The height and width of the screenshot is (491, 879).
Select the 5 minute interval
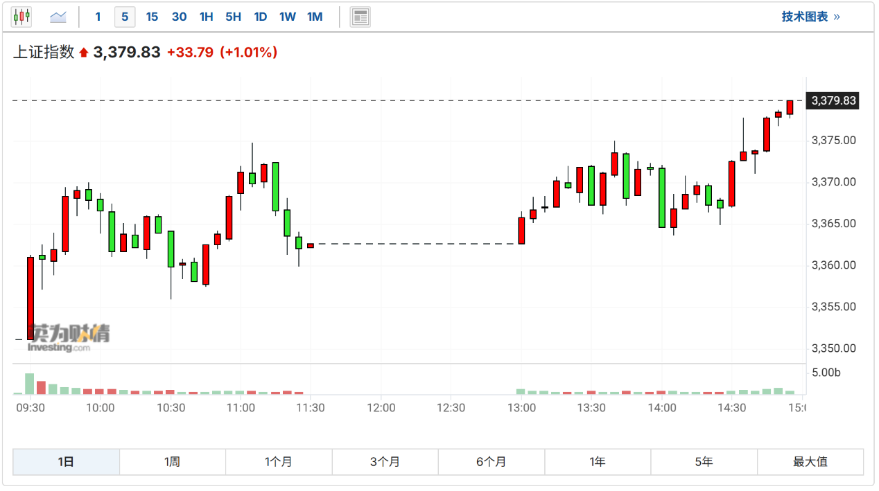pos(125,17)
